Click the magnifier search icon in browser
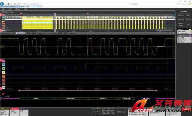This screenshot has width=192, height=116. click(178, 4)
